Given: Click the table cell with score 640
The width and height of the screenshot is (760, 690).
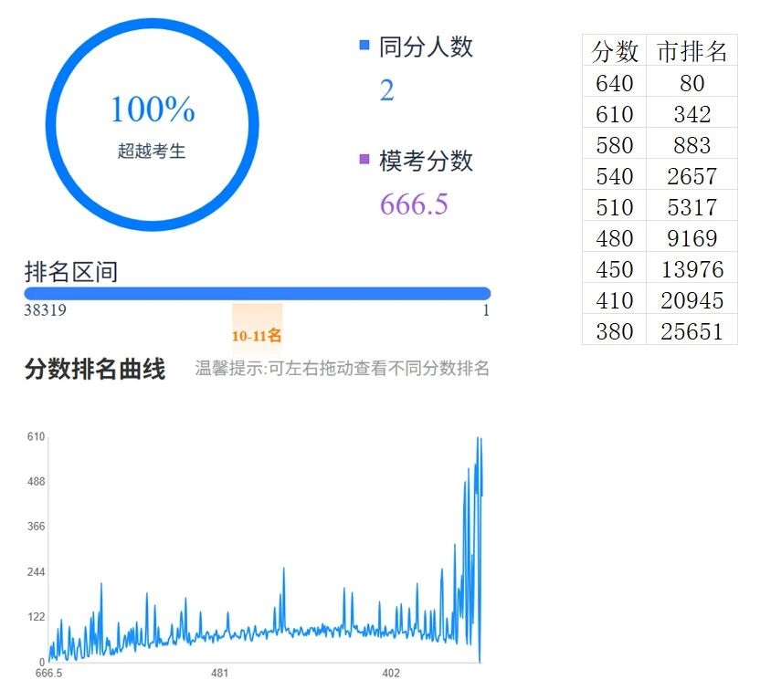Looking at the screenshot, I should pyautogui.click(x=614, y=83).
